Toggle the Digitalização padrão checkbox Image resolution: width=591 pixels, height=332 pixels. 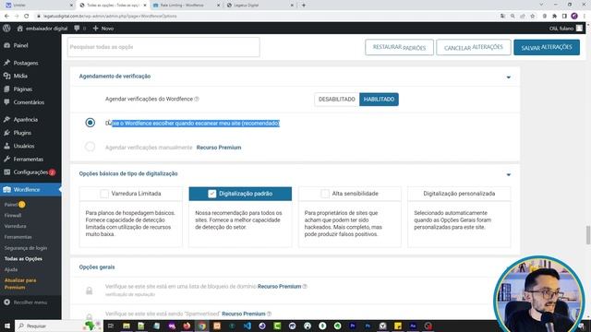[x=211, y=194]
